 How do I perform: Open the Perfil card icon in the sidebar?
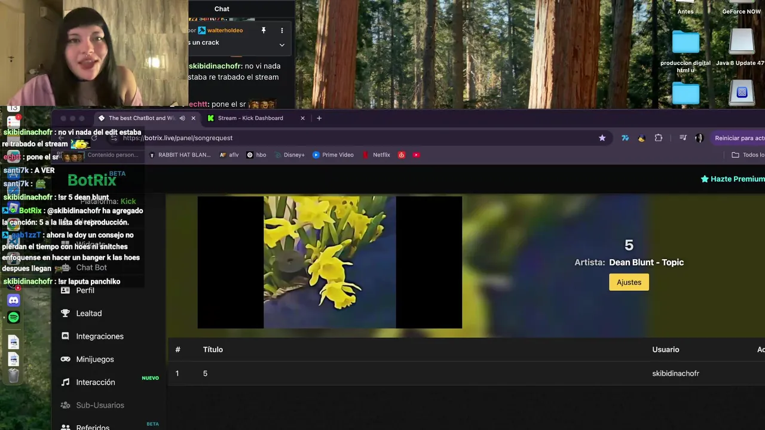[x=65, y=290]
